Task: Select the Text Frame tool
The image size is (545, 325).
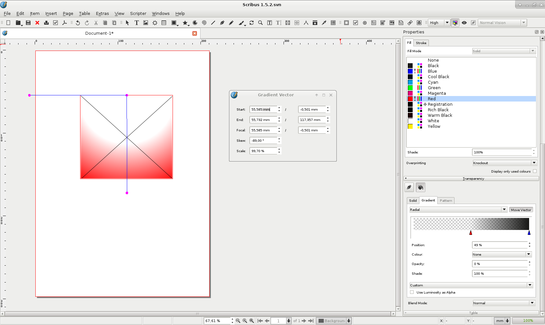Action: click(x=137, y=23)
